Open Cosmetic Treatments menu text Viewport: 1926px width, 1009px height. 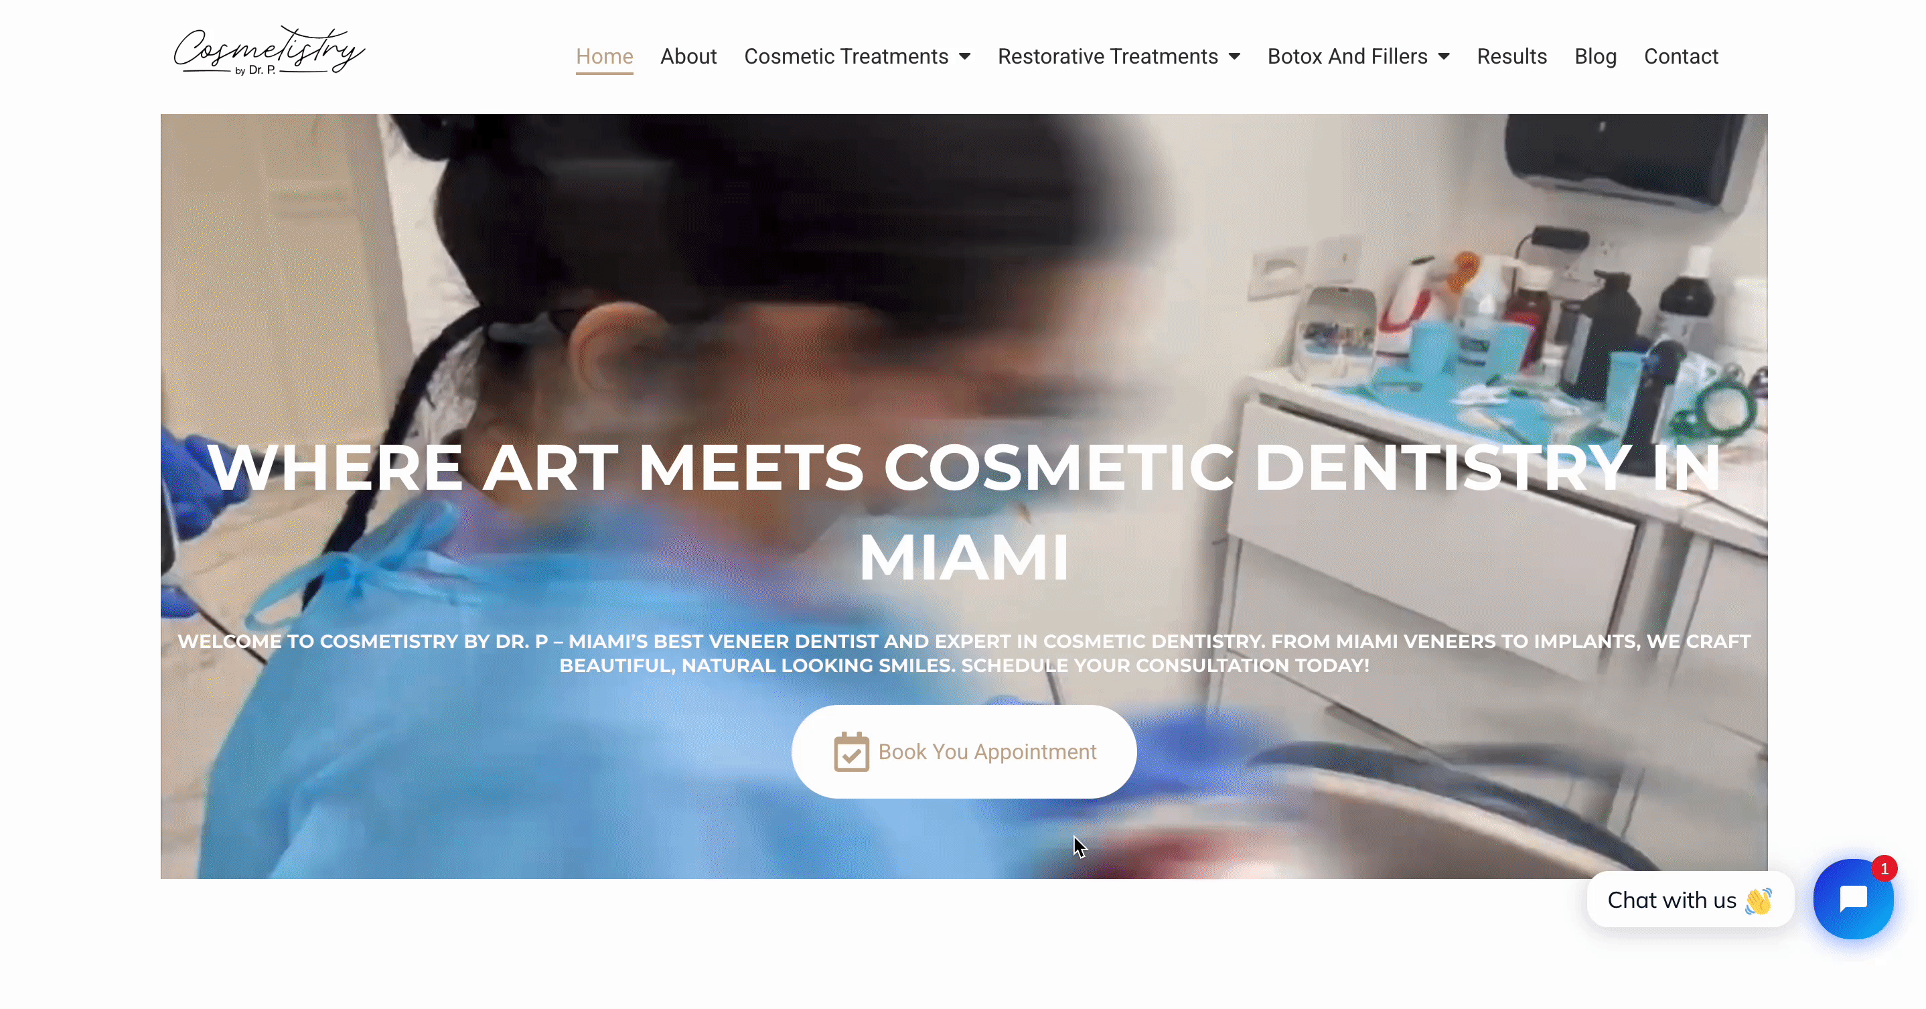[x=846, y=56]
